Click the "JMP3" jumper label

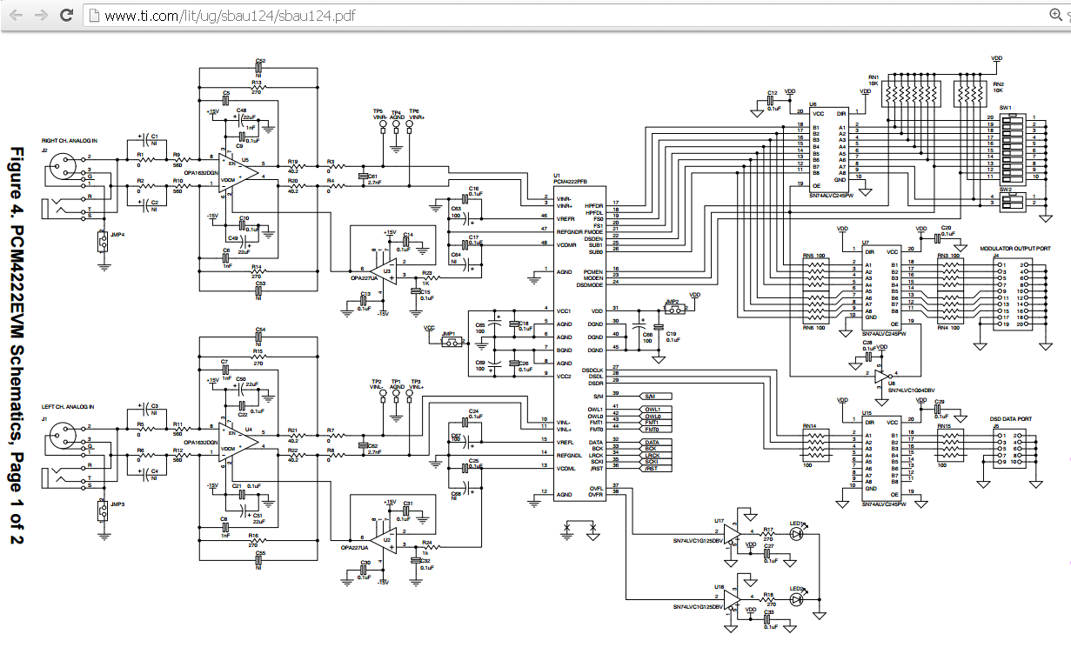click(117, 504)
